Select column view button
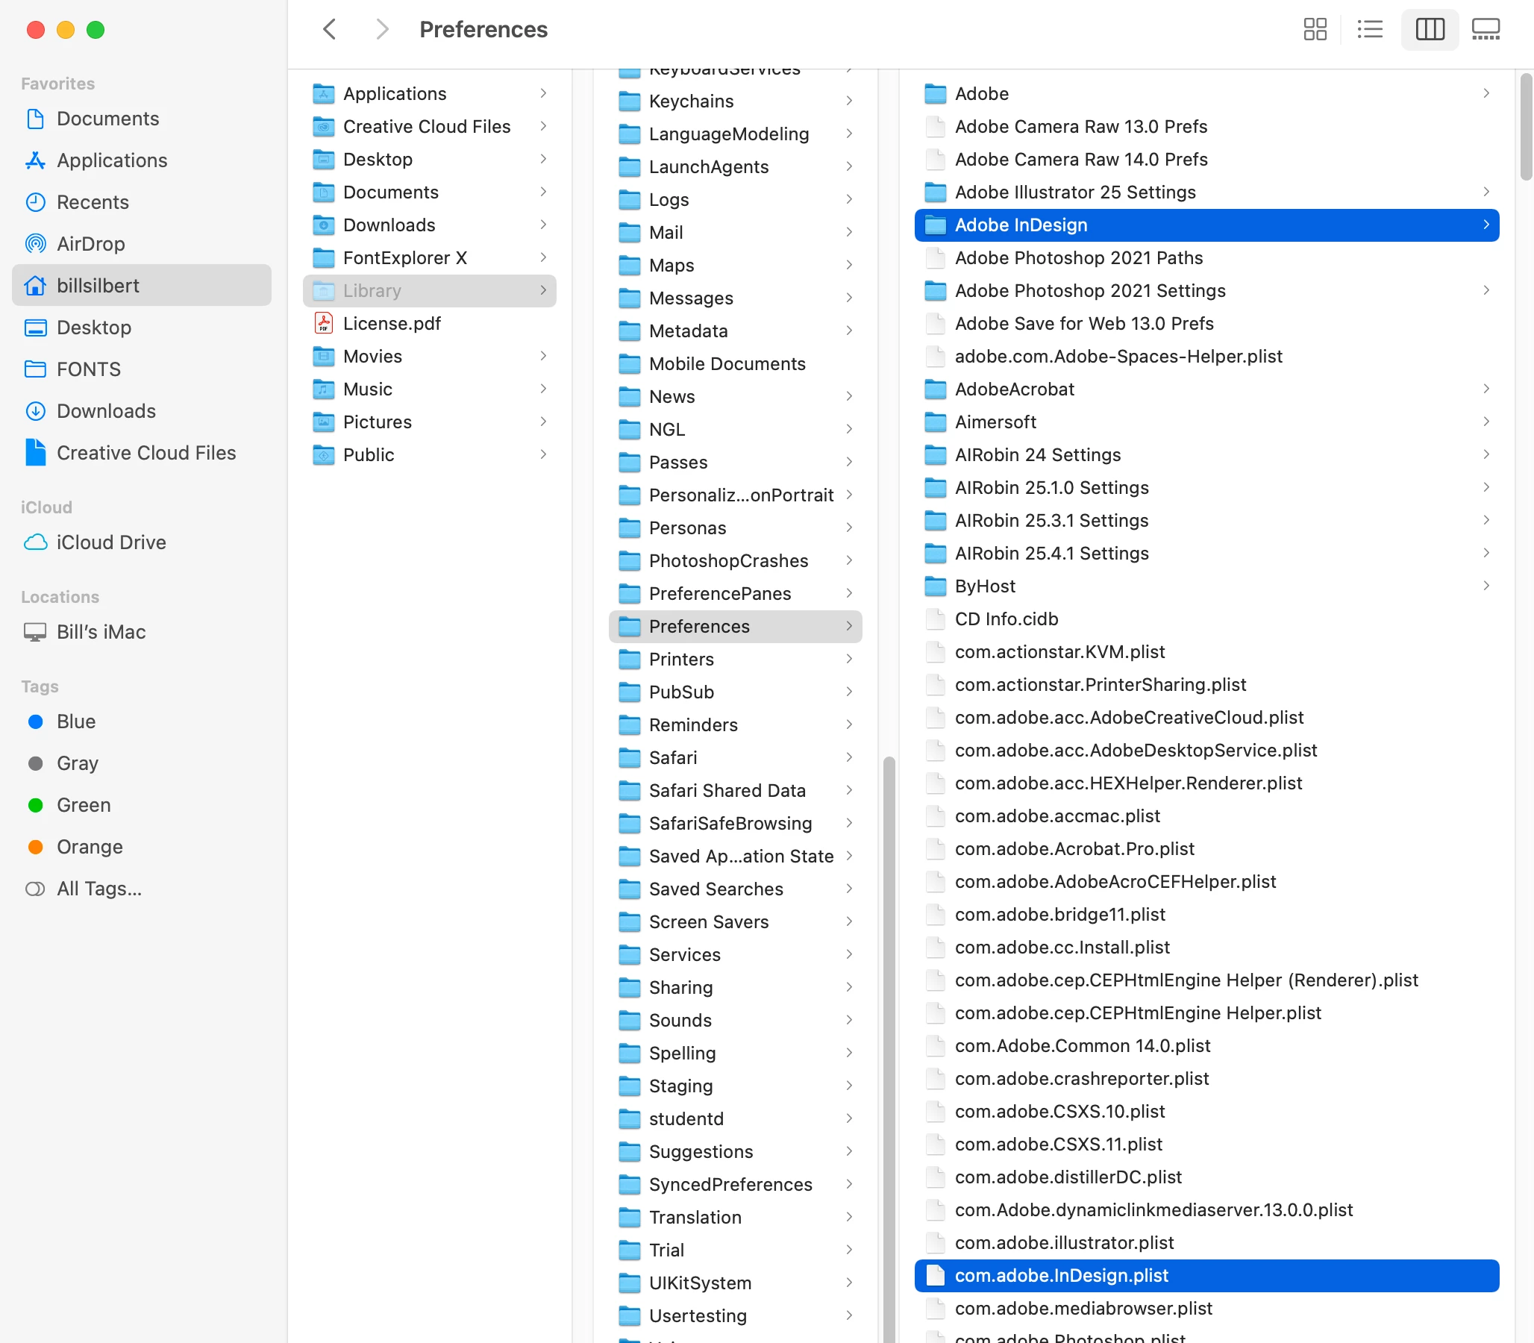 pos(1429,29)
